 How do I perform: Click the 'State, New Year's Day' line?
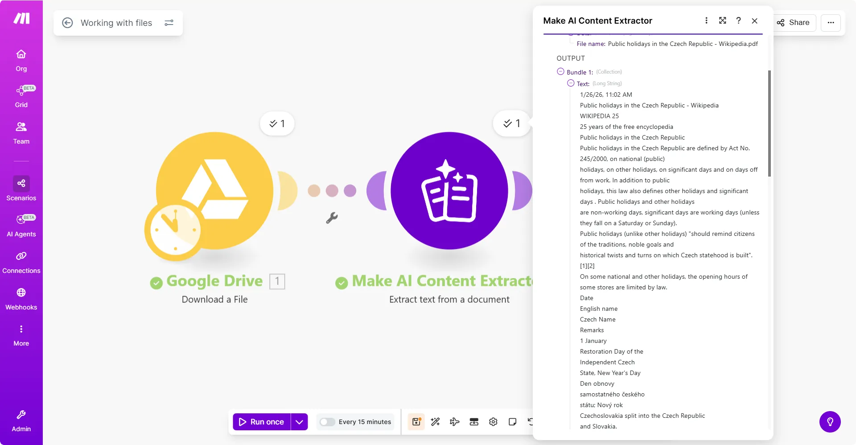click(610, 373)
